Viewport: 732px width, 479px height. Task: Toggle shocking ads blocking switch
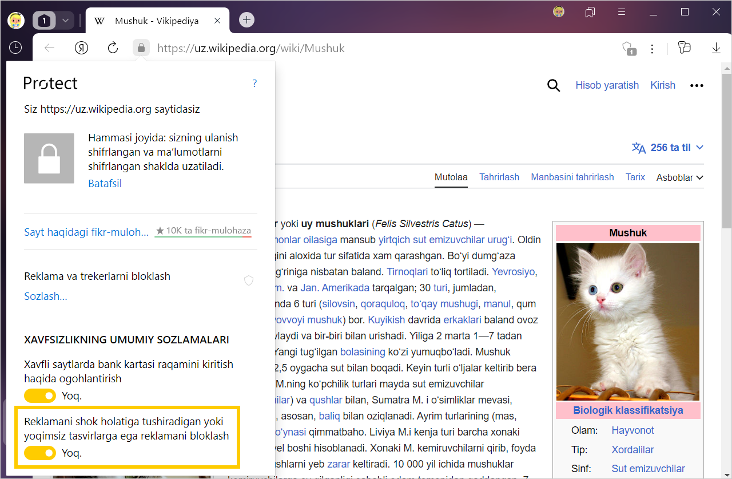point(40,453)
